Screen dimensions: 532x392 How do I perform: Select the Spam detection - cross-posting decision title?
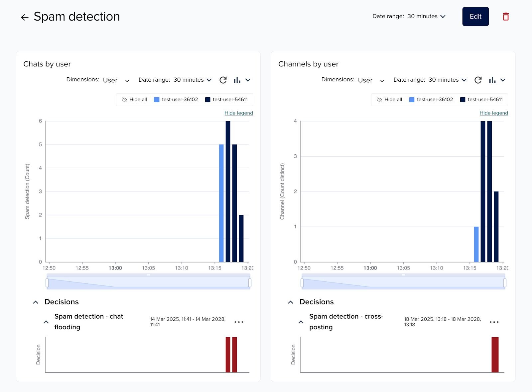pyautogui.click(x=346, y=322)
